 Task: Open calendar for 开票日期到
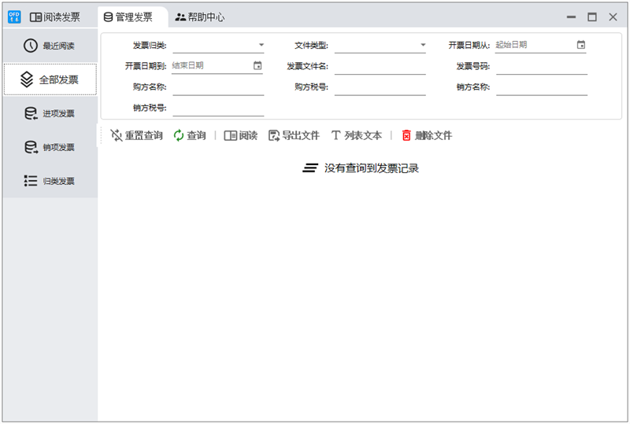click(258, 65)
